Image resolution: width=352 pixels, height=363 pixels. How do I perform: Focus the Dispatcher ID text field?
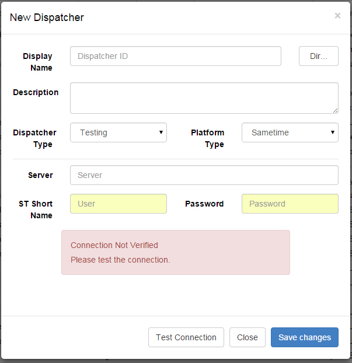click(x=176, y=56)
